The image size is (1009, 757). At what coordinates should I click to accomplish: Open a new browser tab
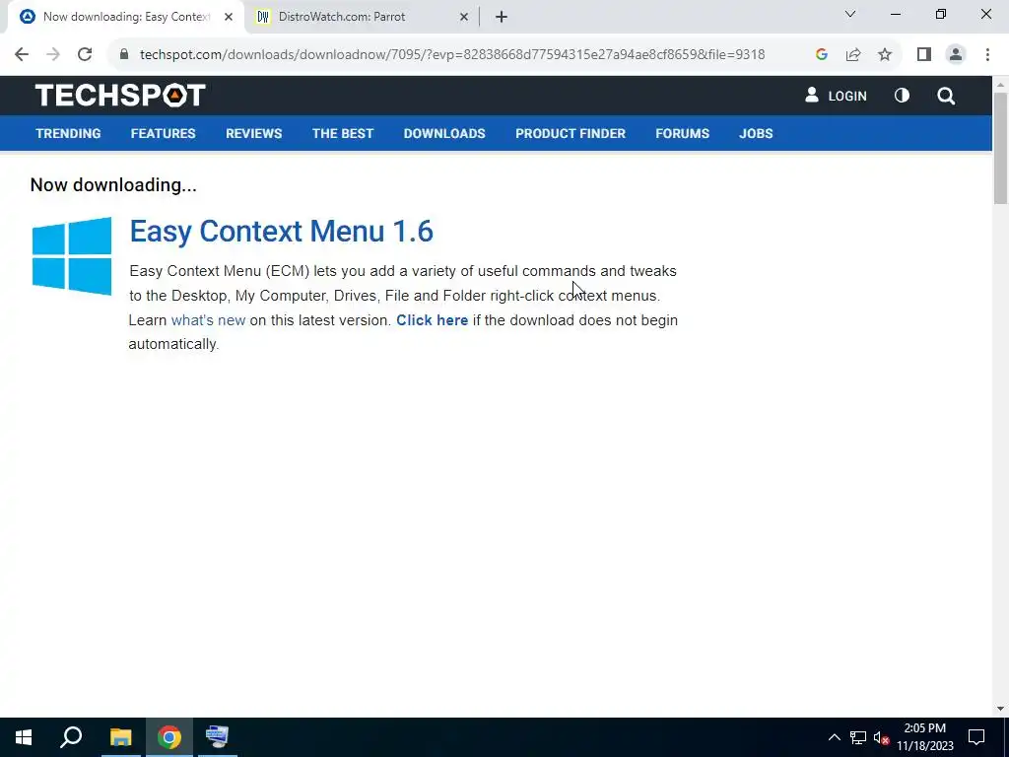tap(502, 17)
